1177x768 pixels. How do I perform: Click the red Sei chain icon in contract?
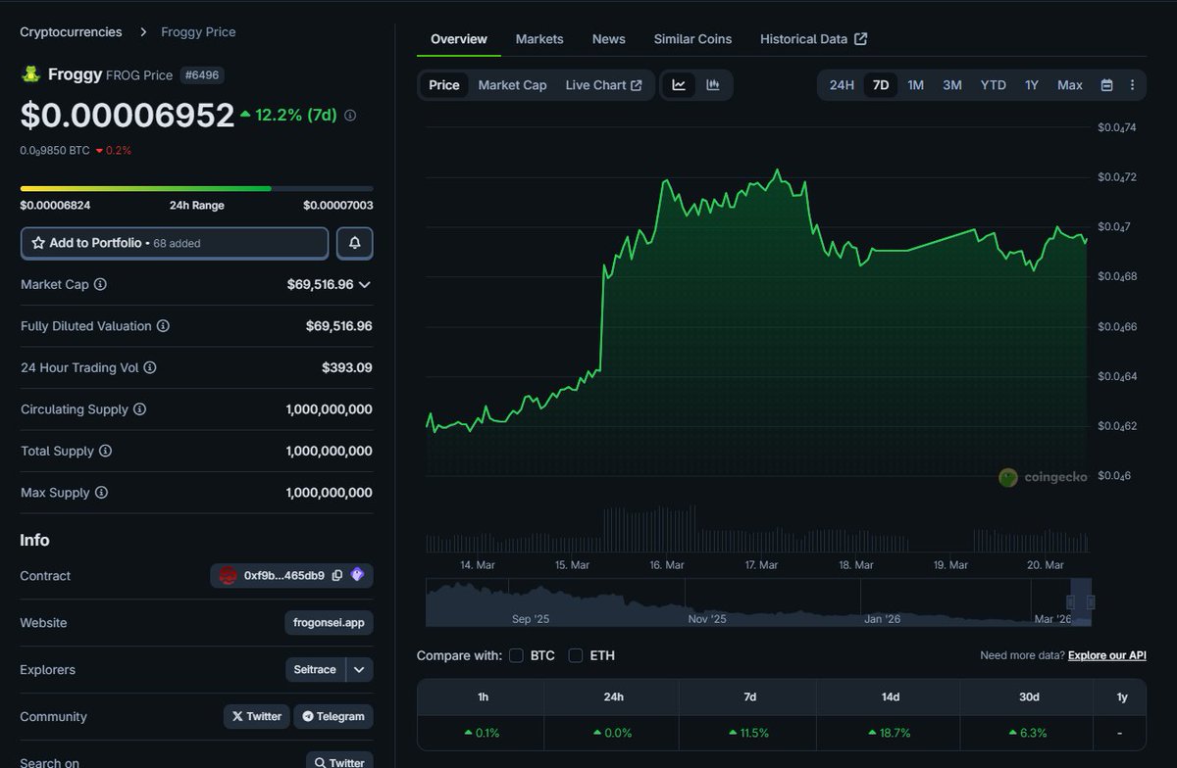pyautogui.click(x=228, y=576)
